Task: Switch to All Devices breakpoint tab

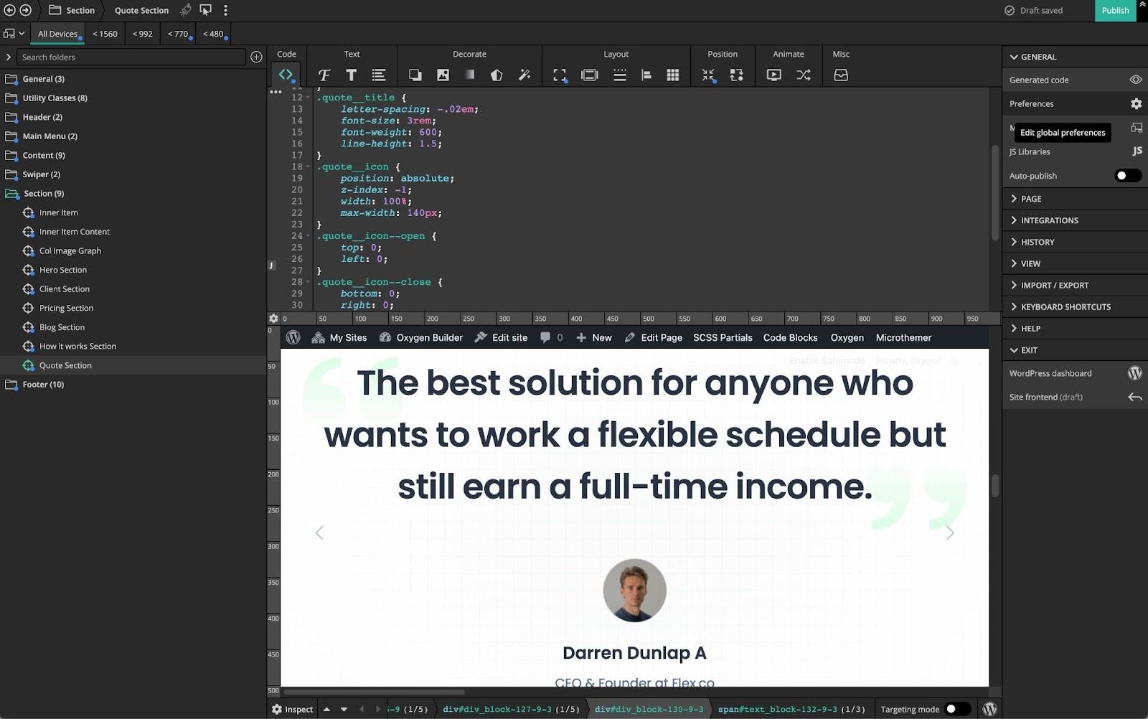Action: [x=57, y=34]
